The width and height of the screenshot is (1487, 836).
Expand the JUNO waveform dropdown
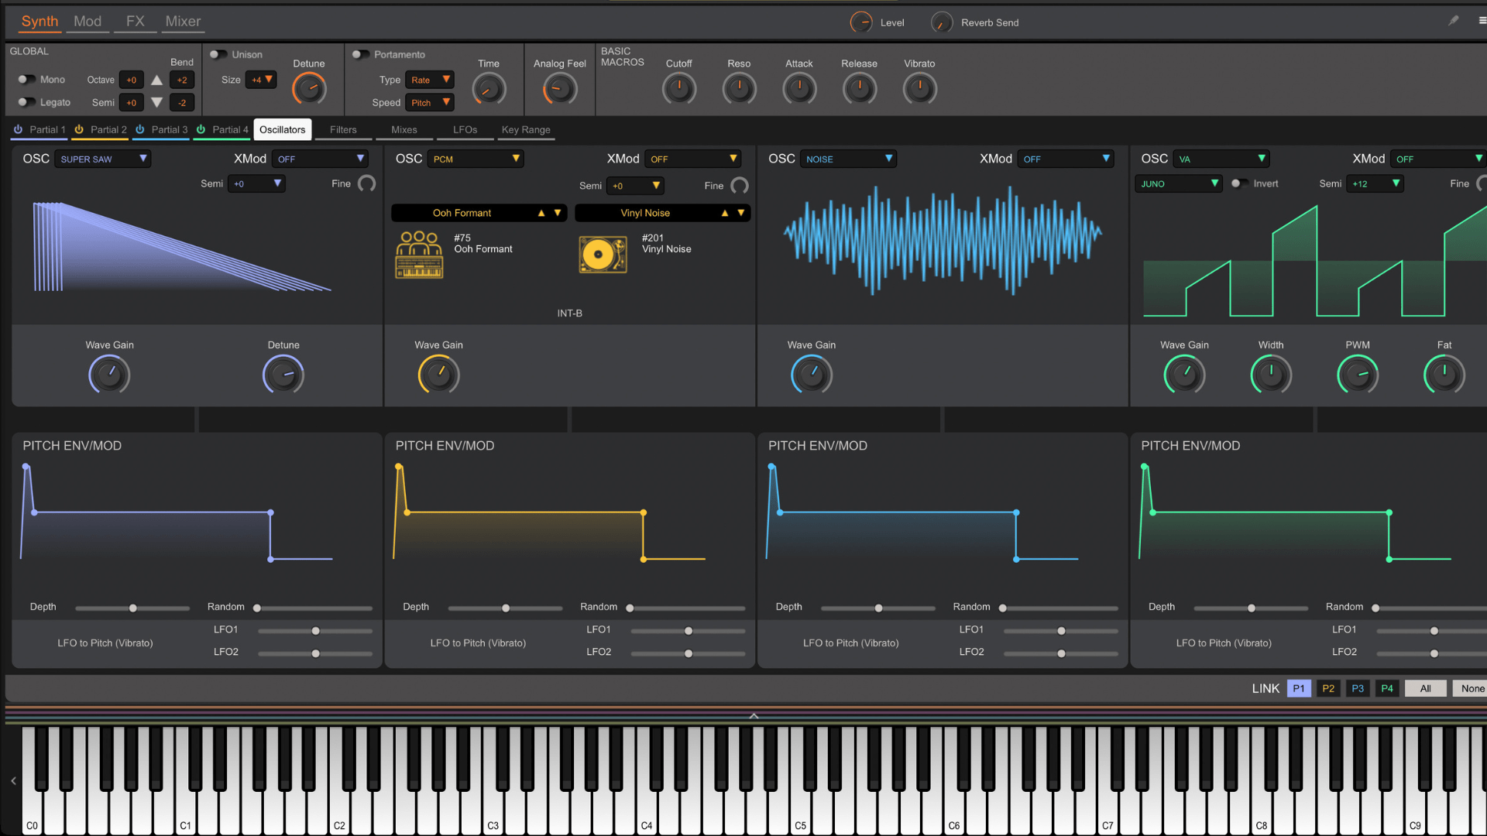(x=1179, y=184)
